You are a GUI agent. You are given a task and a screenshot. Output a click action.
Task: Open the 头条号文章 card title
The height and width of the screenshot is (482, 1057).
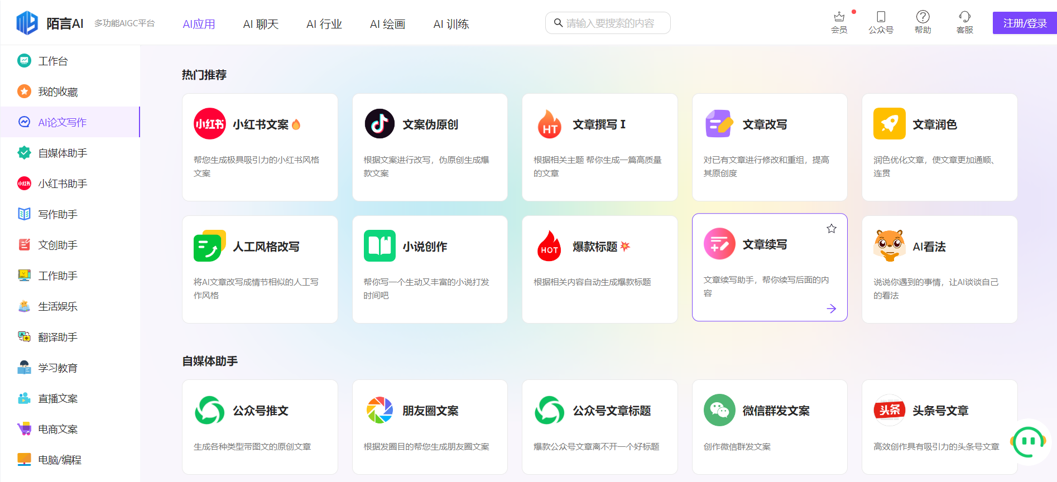coord(940,411)
